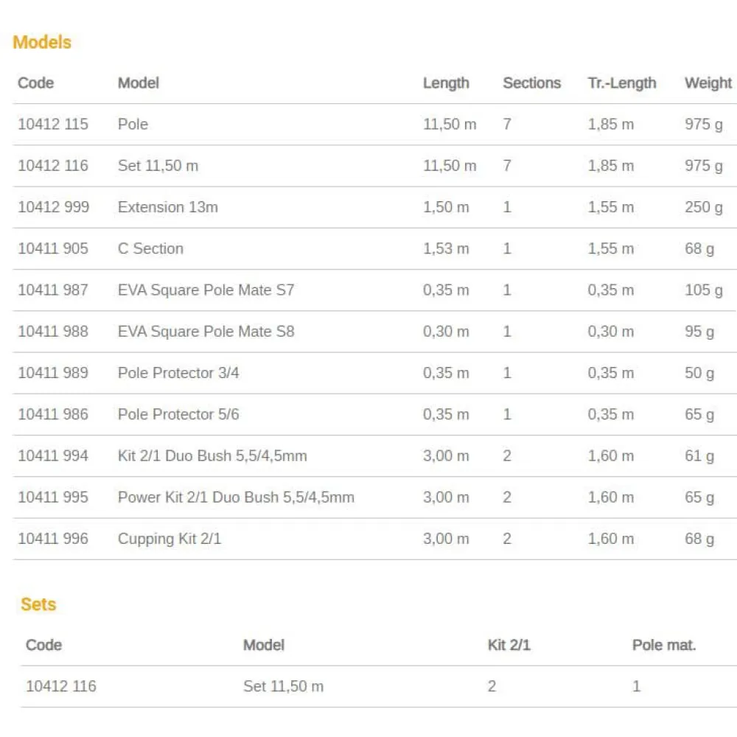Click the Sets section heading
The width and height of the screenshot is (737, 737).
pyautogui.click(x=38, y=604)
